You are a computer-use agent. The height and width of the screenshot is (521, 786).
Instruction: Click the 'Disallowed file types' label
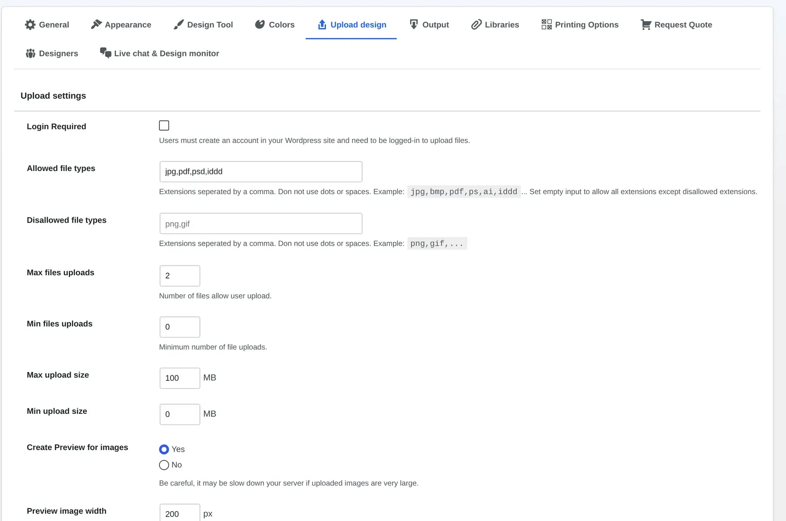coord(67,220)
